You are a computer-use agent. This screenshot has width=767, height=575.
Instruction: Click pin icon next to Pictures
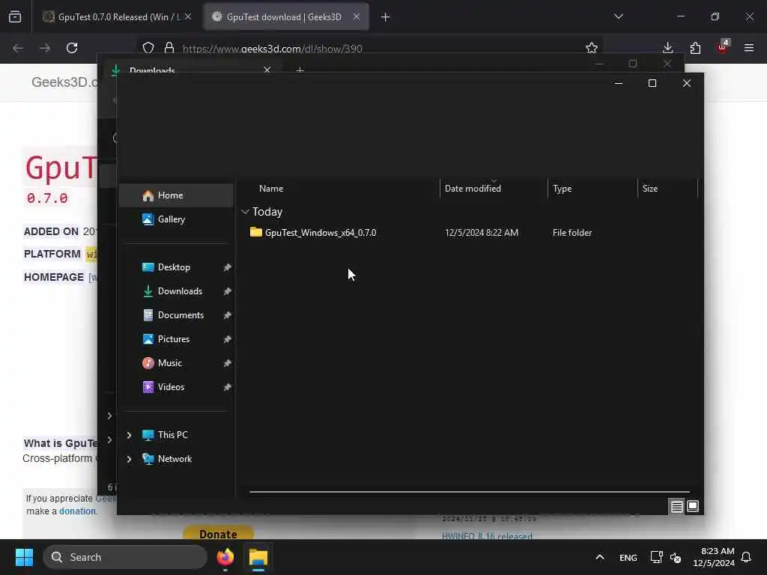click(227, 339)
